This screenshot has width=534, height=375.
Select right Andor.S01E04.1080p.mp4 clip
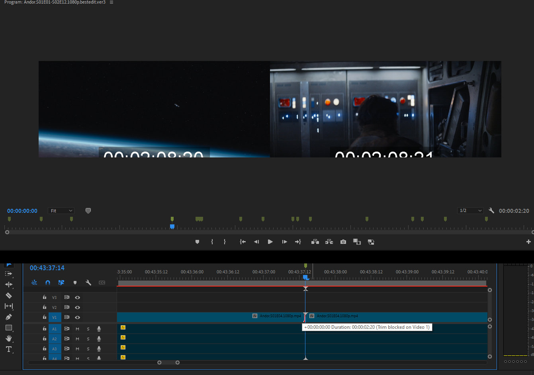pos(397,317)
